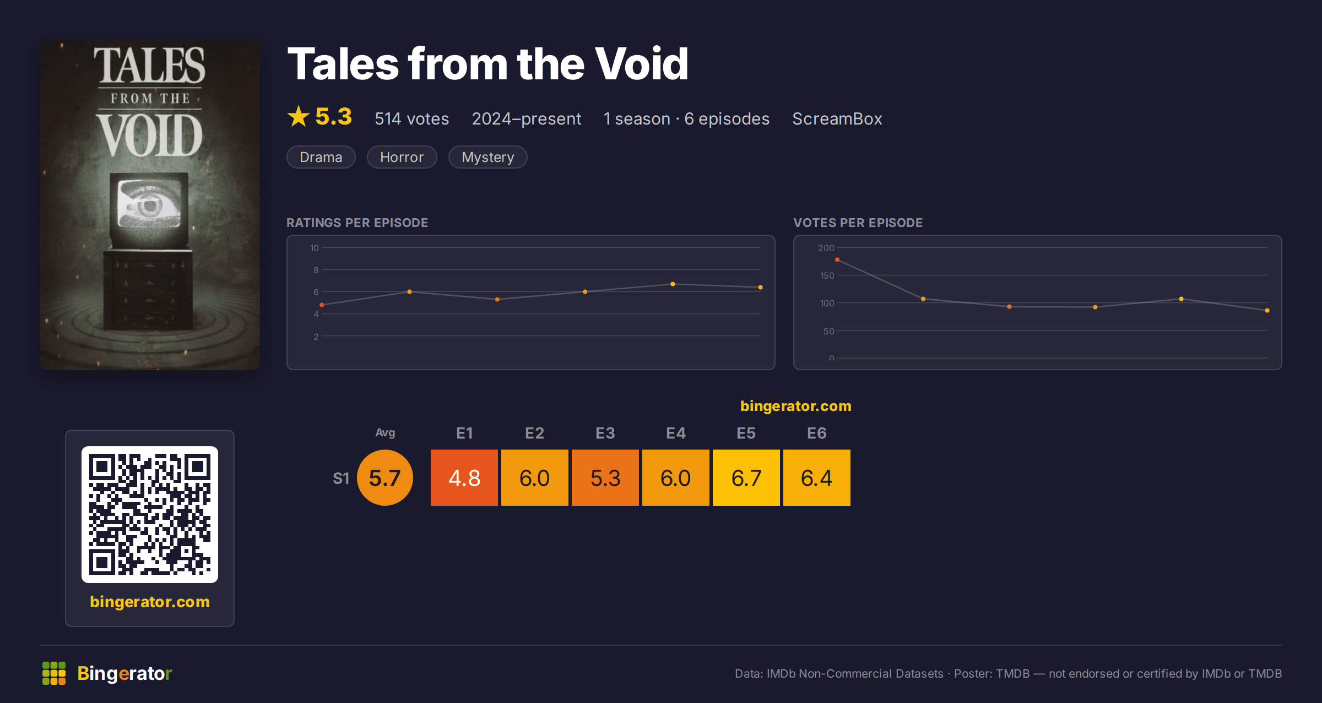
Task: Click the Bingerator wordmark in footer
Action: point(124,673)
